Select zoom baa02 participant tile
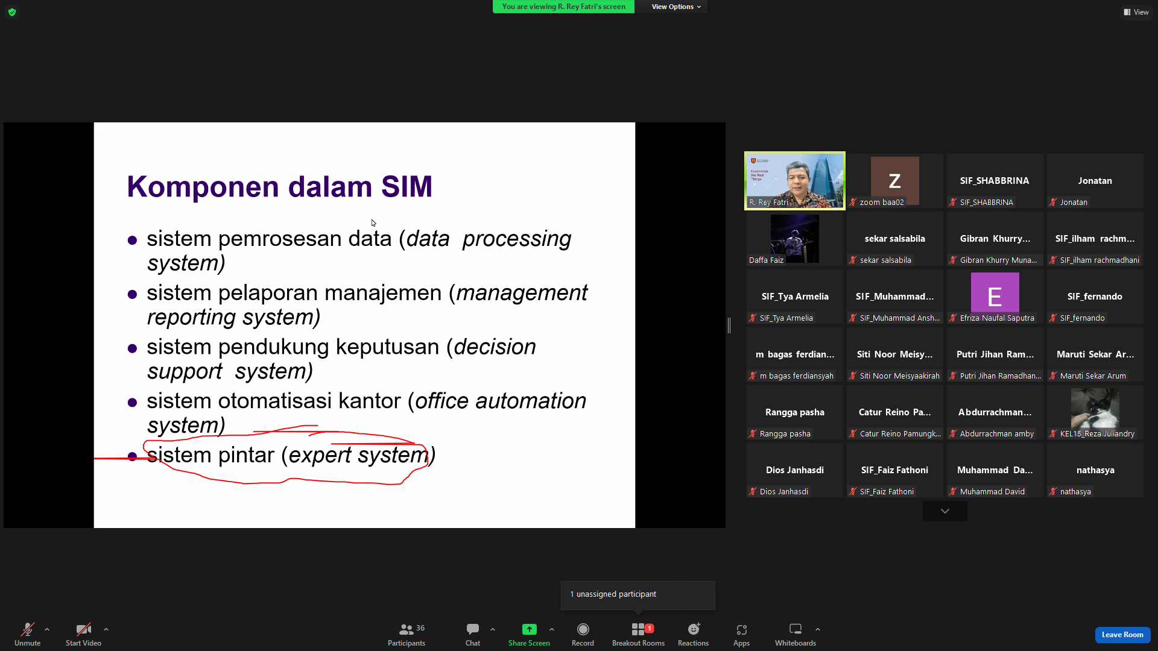Screen dimensions: 1158x651 point(895,180)
